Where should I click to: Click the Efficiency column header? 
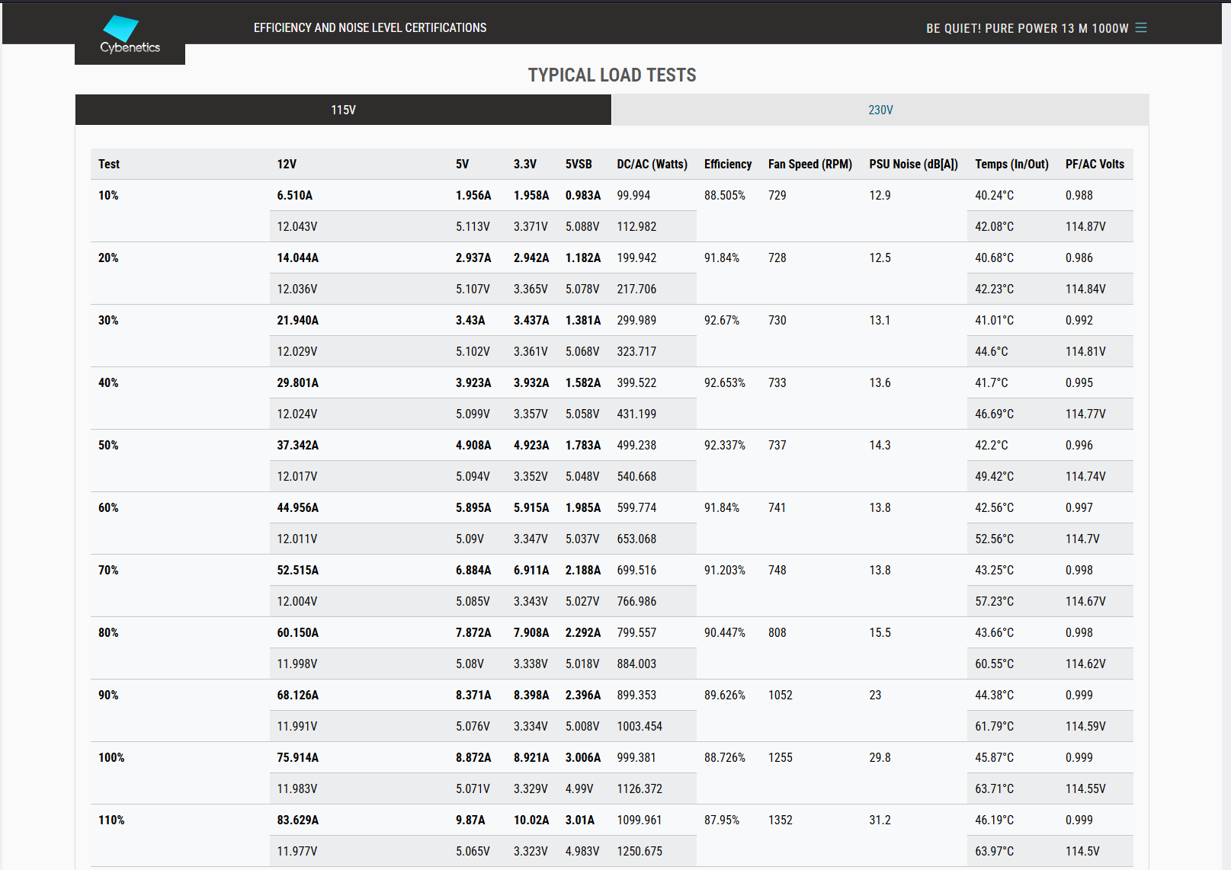727,164
